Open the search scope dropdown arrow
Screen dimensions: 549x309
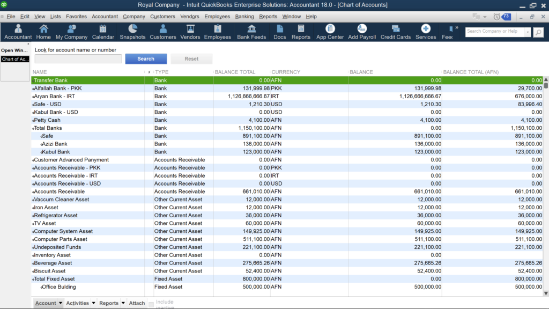528,32
